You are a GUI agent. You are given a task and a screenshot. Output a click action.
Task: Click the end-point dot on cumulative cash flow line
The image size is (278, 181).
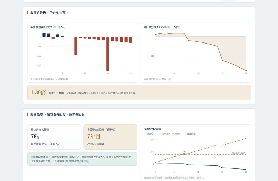(246, 71)
